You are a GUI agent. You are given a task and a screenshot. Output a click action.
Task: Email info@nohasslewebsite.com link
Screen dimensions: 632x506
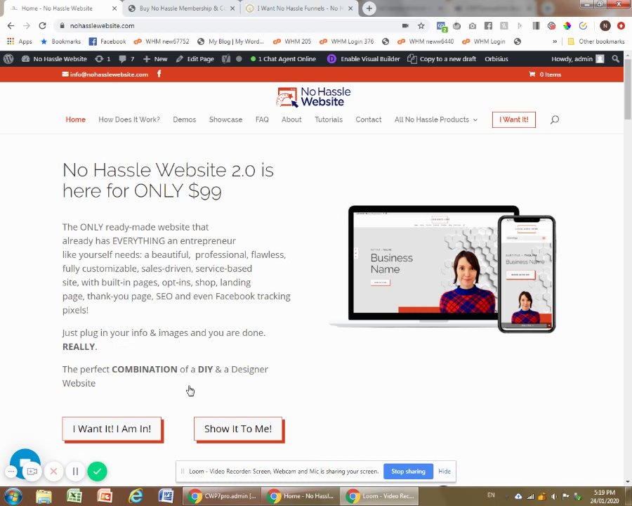pyautogui.click(x=105, y=74)
